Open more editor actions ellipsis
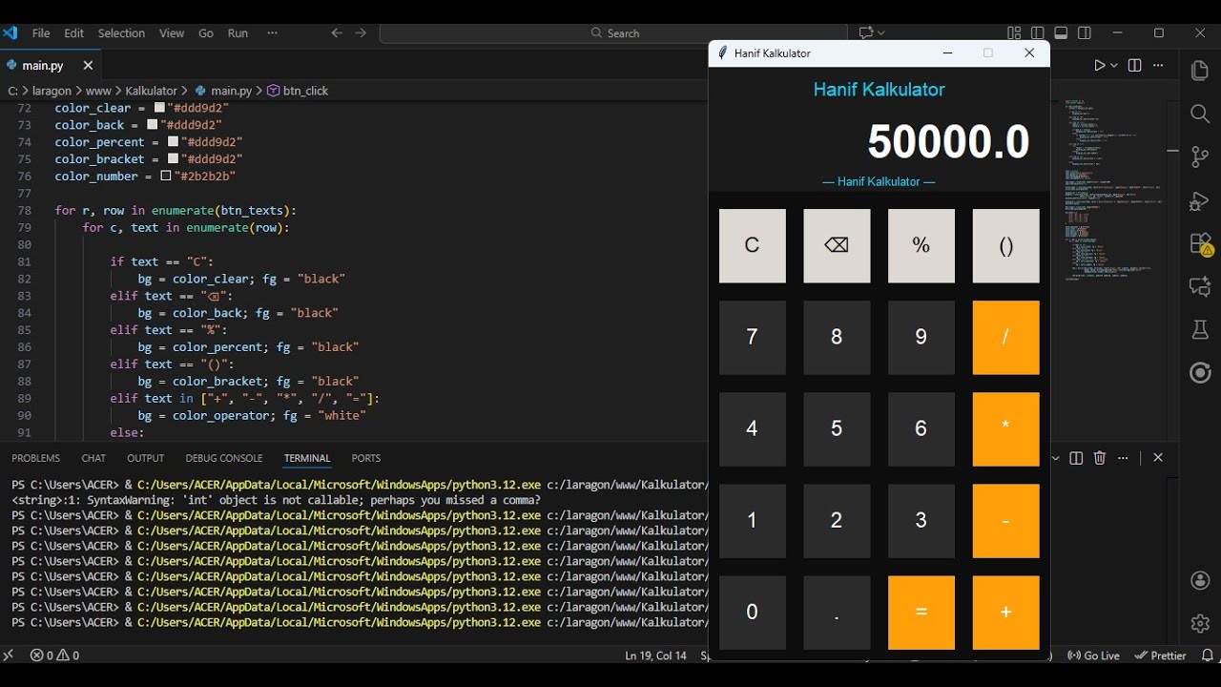The height and width of the screenshot is (687, 1221). (1158, 66)
